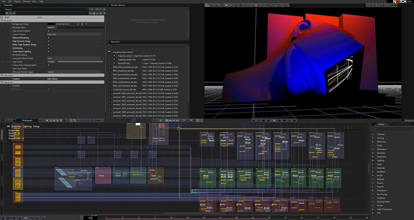The image size is (414, 220).
Task: Click the favourite heart icon in Properties
Action: point(101,13)
